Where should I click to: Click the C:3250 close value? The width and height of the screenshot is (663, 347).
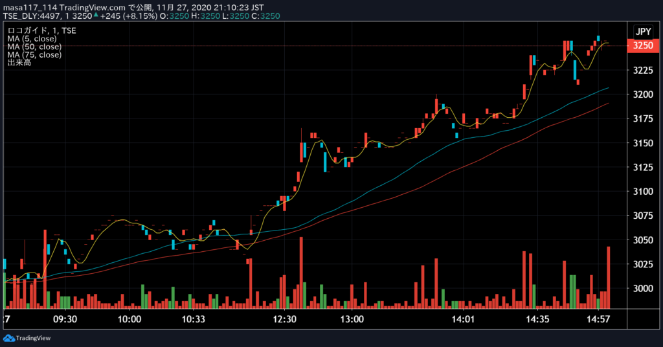tap(266, 16)
